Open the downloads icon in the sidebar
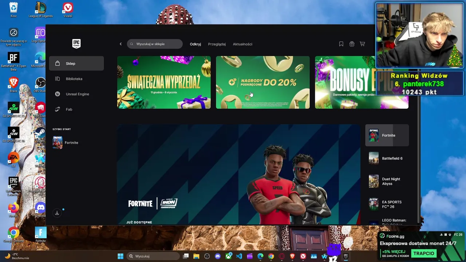The image size is (466, 262). [57, 213]
